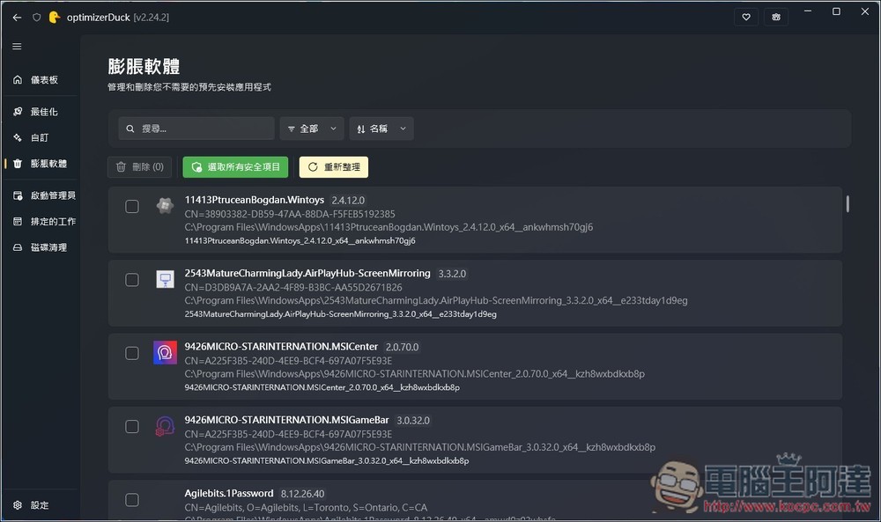Toggle the hamburger menu in the sidebar
Screen dimensions: 881x522
point(17,46)
